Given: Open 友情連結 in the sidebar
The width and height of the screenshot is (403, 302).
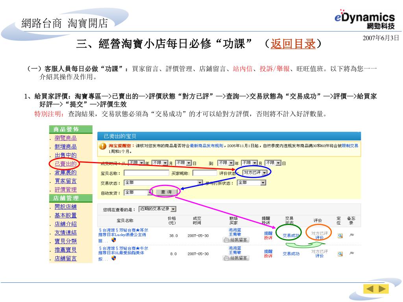Looking at the screenshot, I should pos(66,233).
